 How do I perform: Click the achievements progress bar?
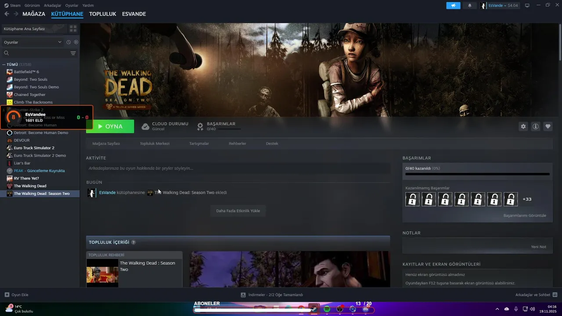pyautogui.click(x=477, y=174)
